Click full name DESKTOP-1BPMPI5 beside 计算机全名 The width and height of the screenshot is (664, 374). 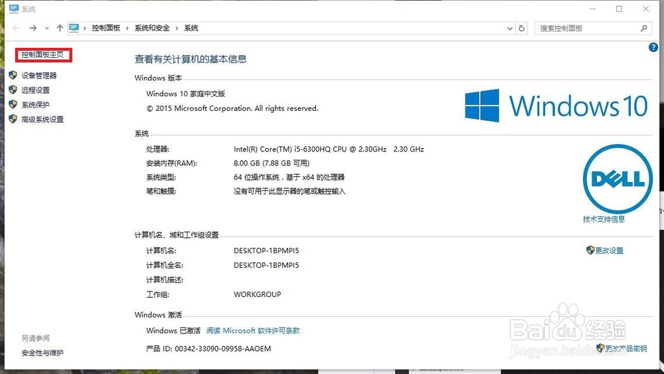(x=266, y=265)
